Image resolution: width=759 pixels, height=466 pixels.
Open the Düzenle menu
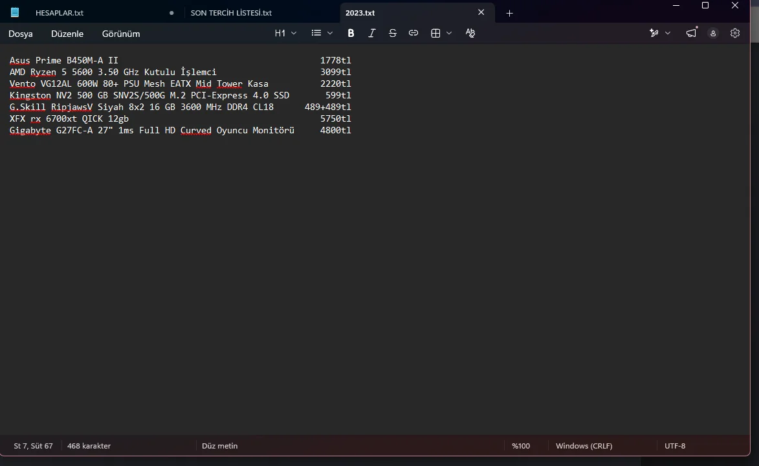click(x=67, y=34)
